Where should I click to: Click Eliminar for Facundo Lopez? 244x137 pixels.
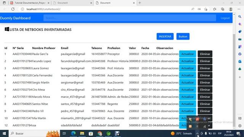205,61
